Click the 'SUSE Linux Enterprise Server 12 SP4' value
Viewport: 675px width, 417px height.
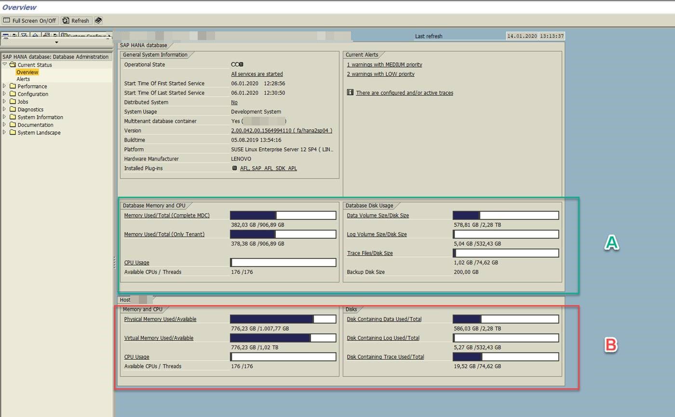pos(282,150)
